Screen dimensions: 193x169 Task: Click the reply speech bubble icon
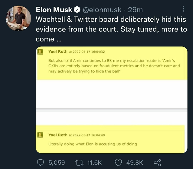click(41, 162)
